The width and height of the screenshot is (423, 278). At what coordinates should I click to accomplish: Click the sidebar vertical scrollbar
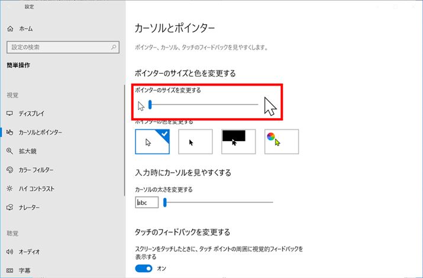[125, 140]
